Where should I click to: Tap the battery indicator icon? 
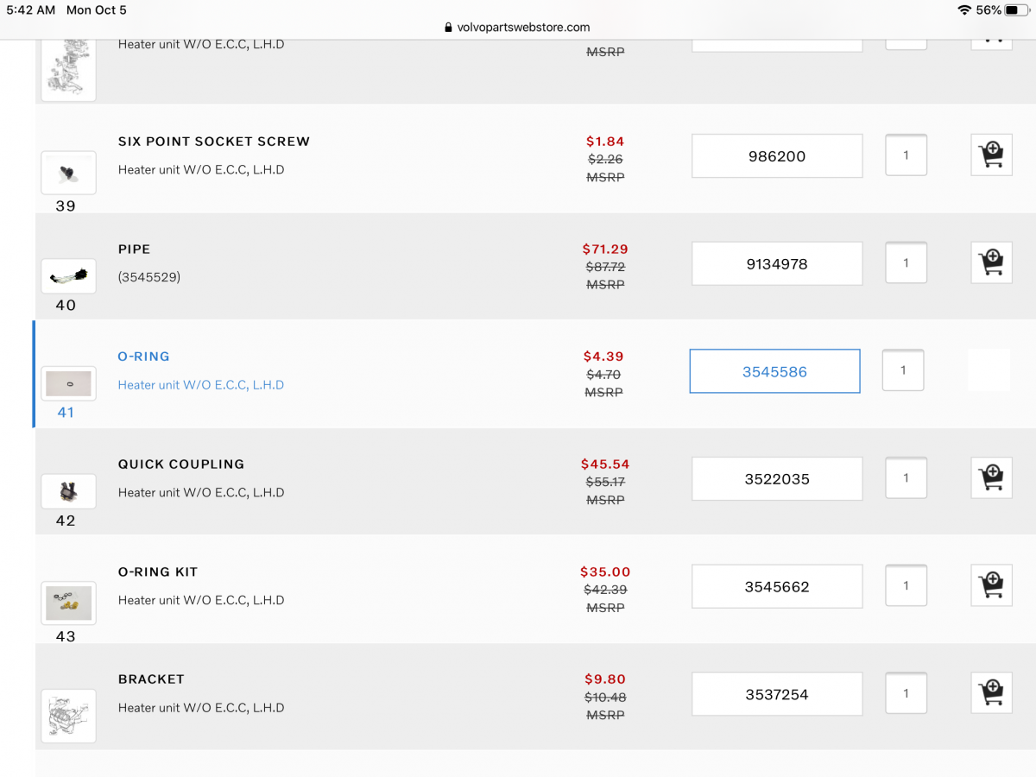[1017, 10]
